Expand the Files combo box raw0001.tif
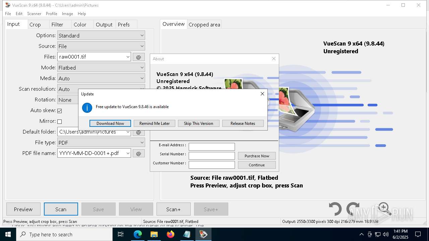This screenshot has width=429, height=241. 128,57
